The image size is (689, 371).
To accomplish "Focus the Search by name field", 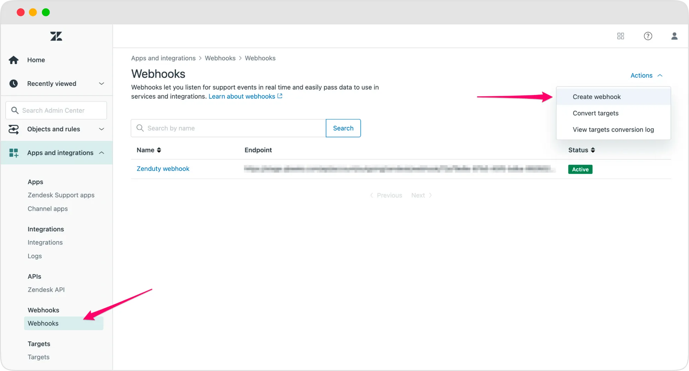I will [228, 128].
